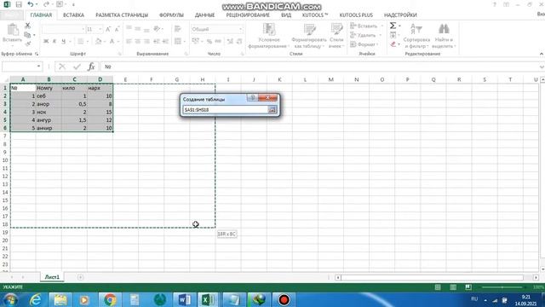Expand the formula bar with its chevron
Screen dimensions: 545x307
(x=542, y=67)
